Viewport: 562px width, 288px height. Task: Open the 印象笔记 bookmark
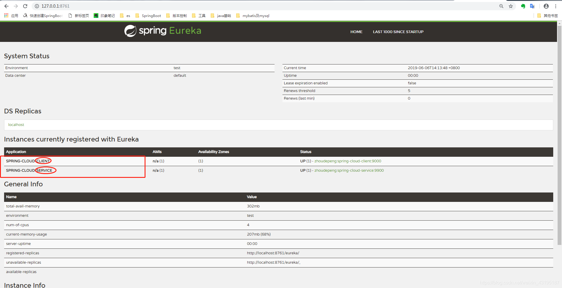(104, 16)
